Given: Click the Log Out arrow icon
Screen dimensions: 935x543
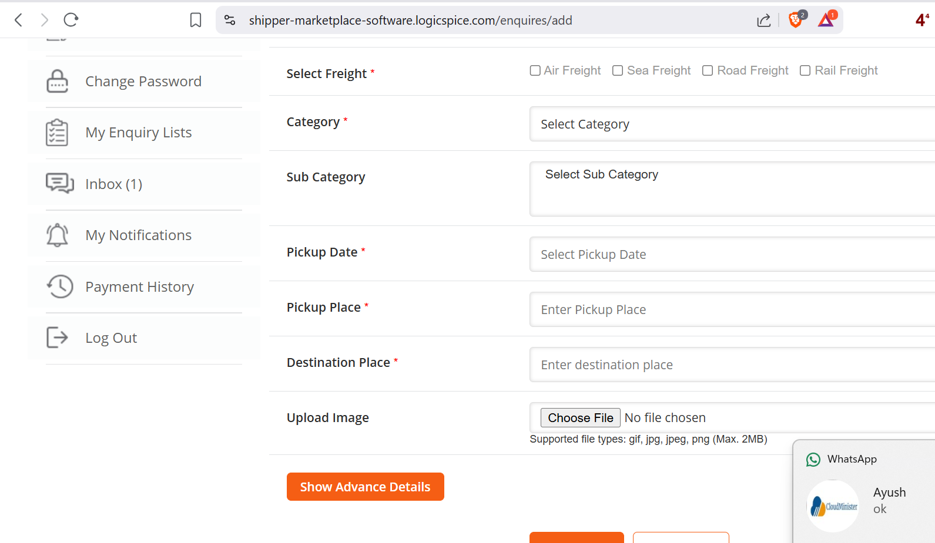Looking at the screenshot, I should [57, 338].
